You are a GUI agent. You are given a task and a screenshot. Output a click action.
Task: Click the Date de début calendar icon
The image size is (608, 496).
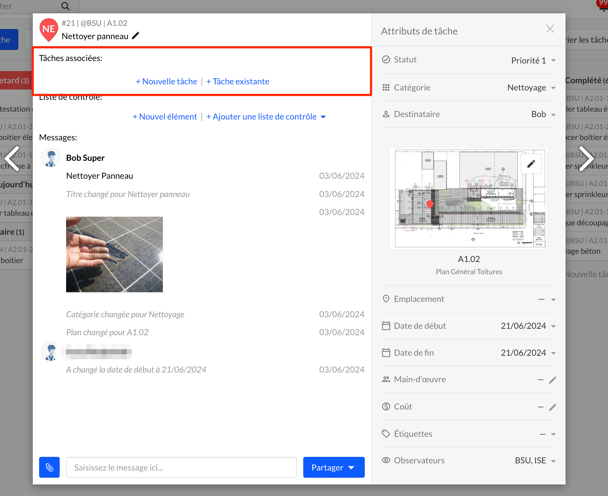386,326
